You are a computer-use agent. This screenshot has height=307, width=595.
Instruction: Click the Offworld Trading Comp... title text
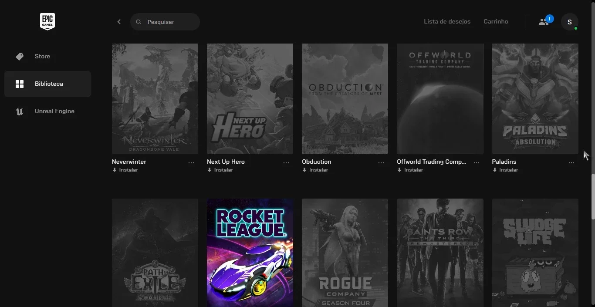[431, 162]
